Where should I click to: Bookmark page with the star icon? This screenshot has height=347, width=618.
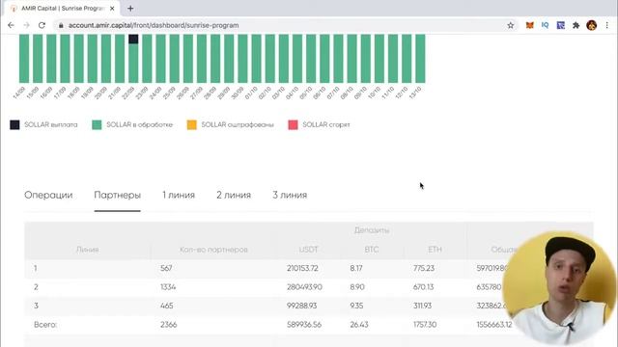[511, 25]
